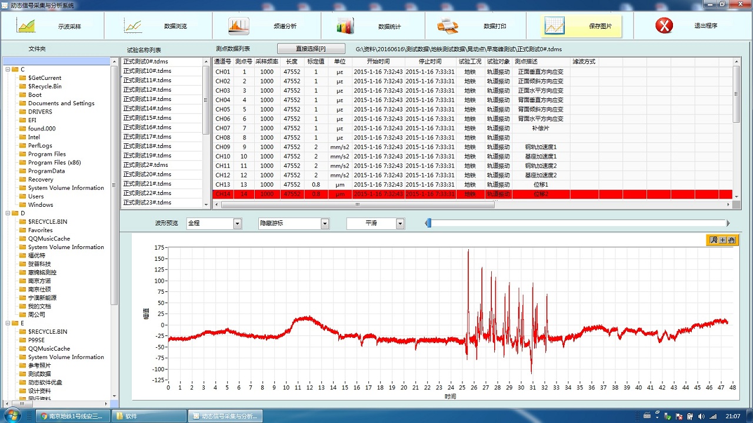Move the waveform position slider thumb
The image size is (753, 423).
[x=429, y=223]
